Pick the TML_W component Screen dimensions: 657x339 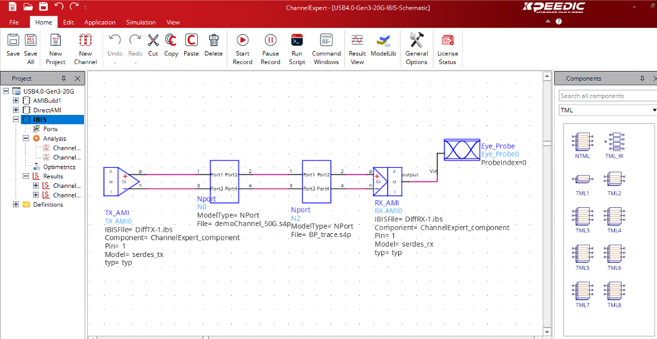614,141
